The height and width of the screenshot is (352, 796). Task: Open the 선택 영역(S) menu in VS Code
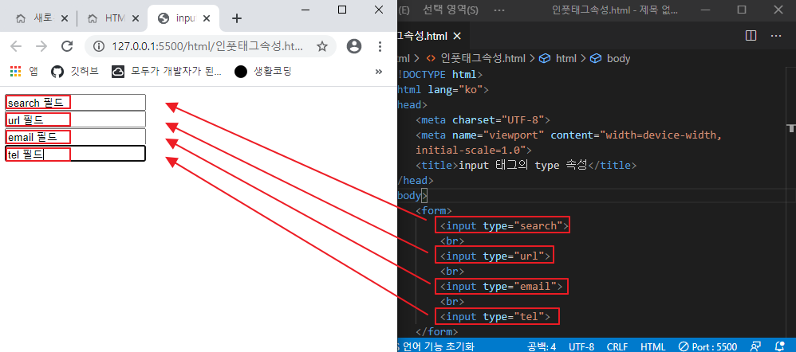coord(451,10)
